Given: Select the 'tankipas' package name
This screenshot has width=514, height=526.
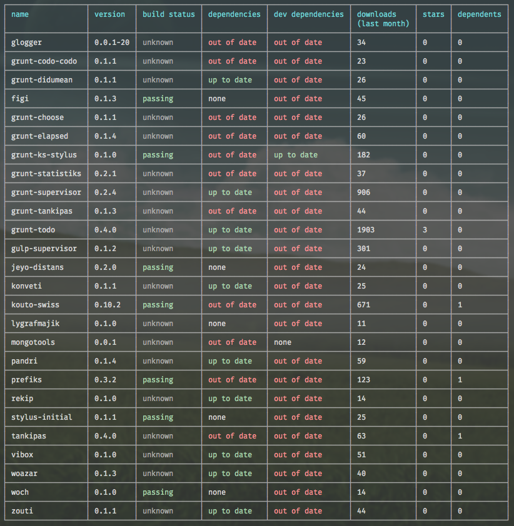Looking at the screenshot, I should [29, 436].
